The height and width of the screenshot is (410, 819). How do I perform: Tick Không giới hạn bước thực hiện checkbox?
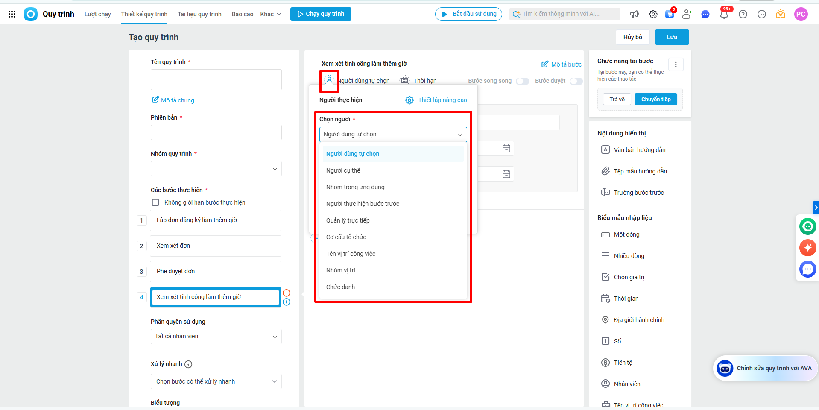click(155, 202)
